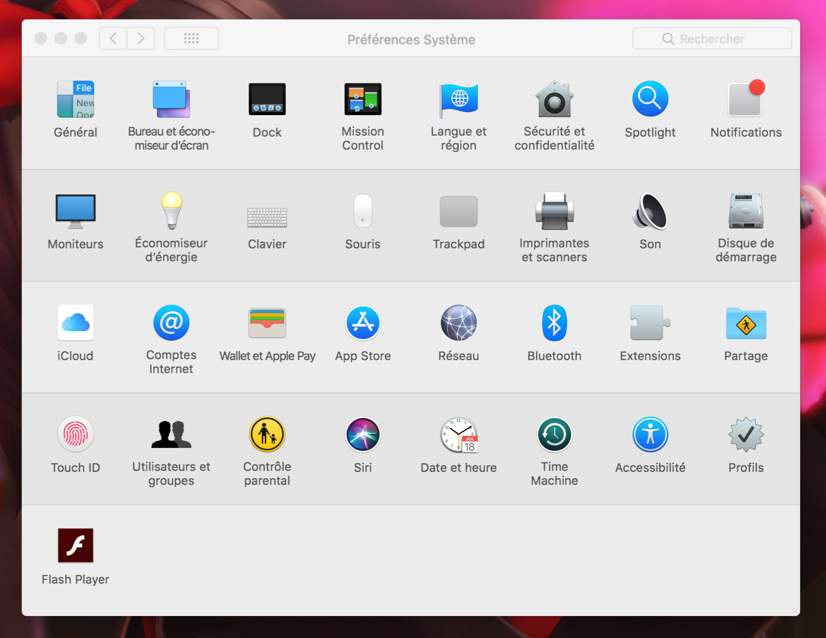The image size is (826, 638).
Task: Click the back navigation arrow
Action: coord(113,38)
